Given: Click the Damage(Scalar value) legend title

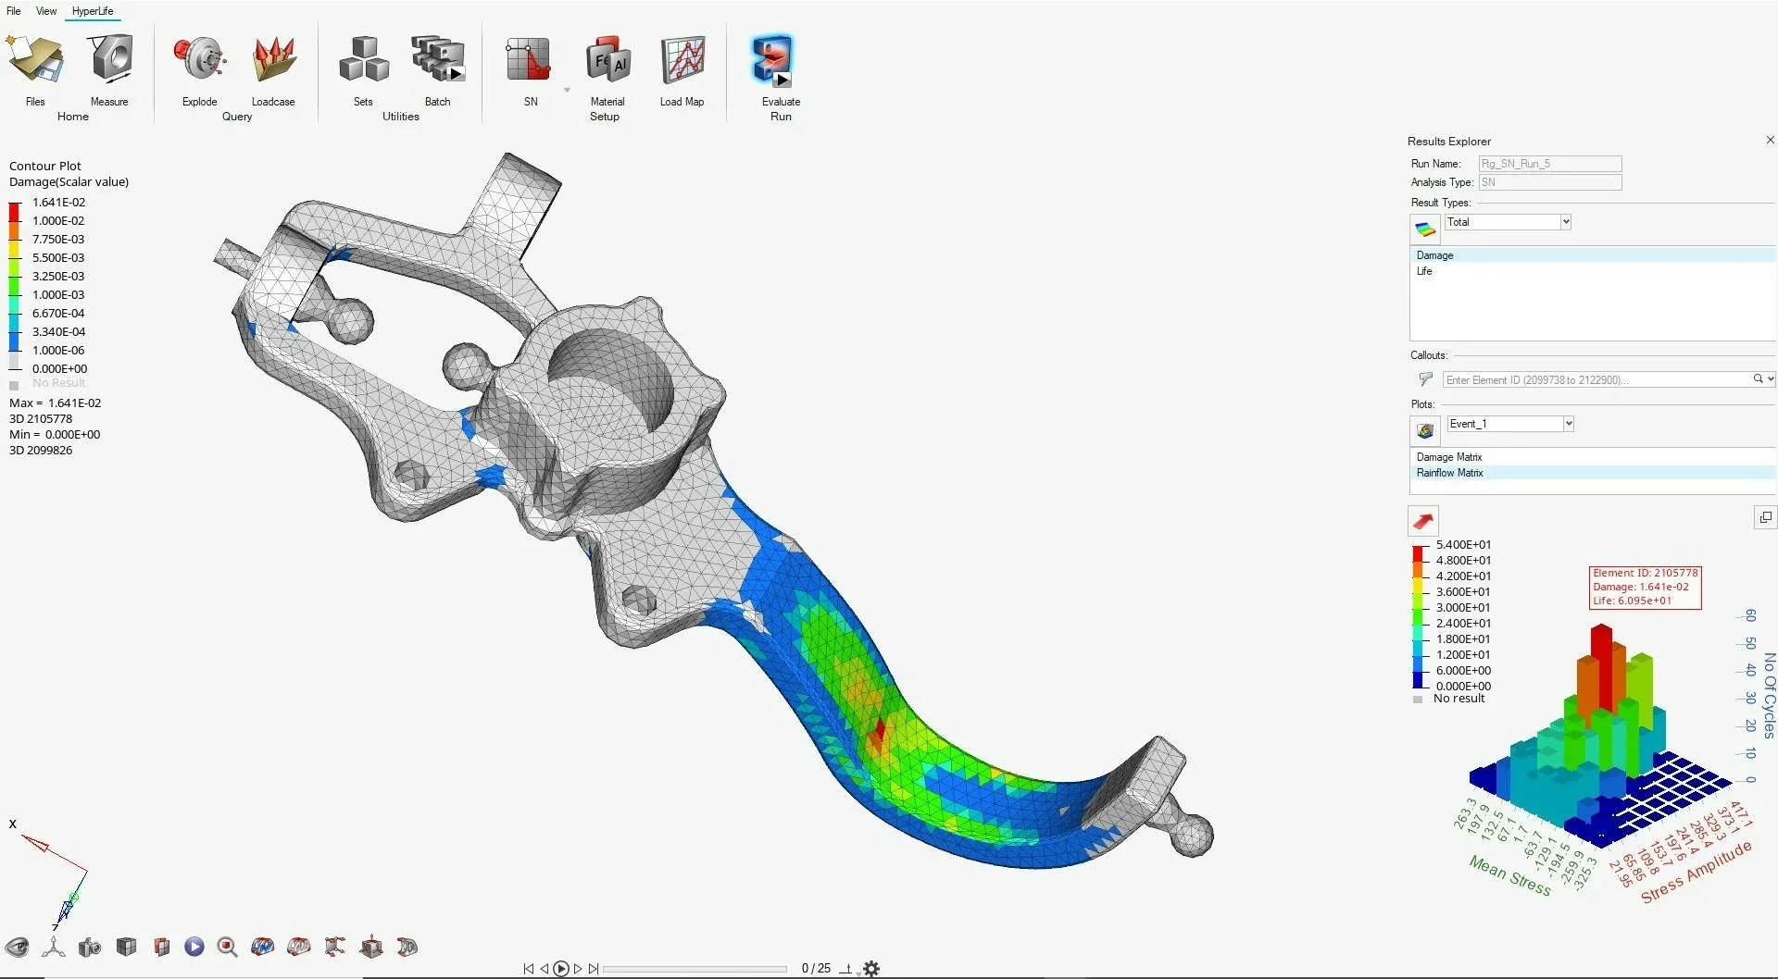Looking at the screenshot, I should 69,182.
